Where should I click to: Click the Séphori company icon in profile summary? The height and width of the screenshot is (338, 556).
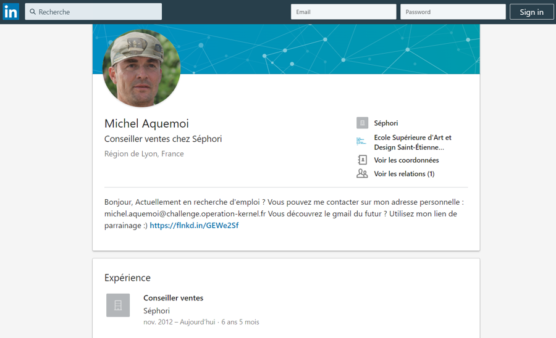362,123
